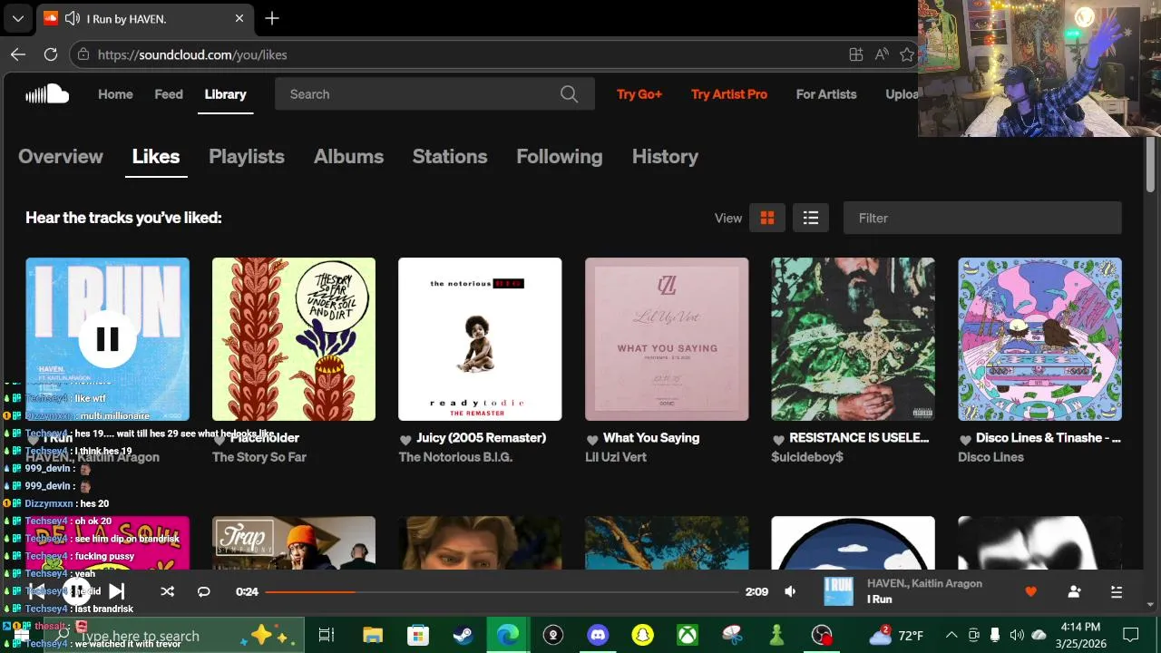This screenshot has height=653, width=1161.
Task: Open the browser read aloud icon
Action: pyautogui.click(x=882, y=54)
